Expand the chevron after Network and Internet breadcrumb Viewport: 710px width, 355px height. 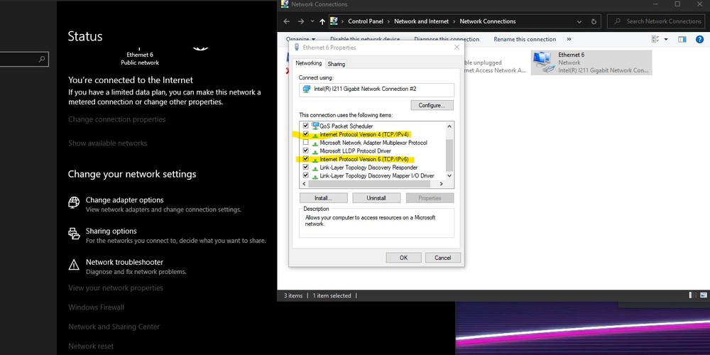pos(454,21)
